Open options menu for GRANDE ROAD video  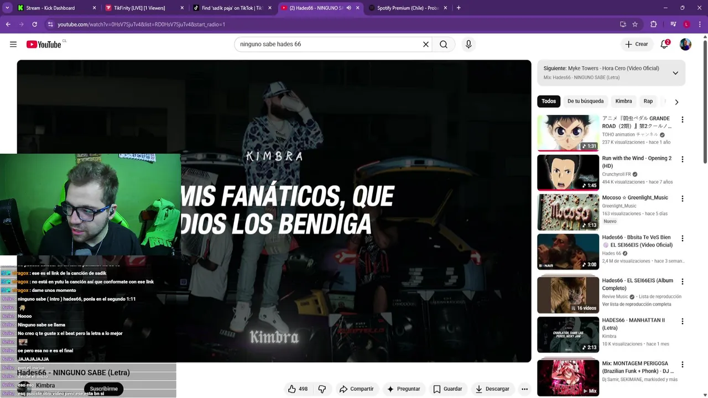click(x=682, y=119)
